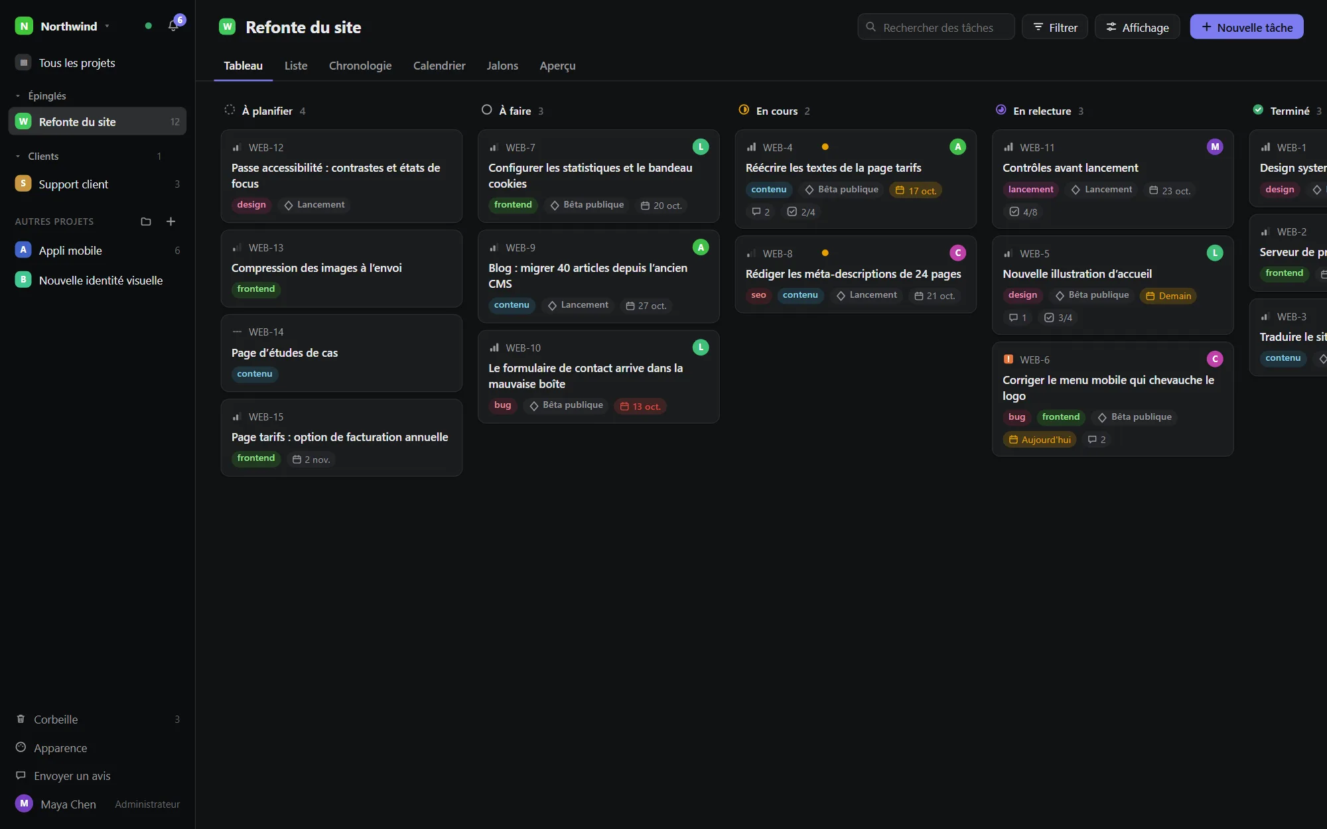Screen dimensions: 1327x829
Task: Click the 13 oct. overdue date on WEB-10
Action: 640,407
